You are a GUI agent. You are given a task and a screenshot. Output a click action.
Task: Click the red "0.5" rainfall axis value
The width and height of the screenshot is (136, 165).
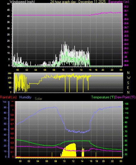tap(12, 134)
